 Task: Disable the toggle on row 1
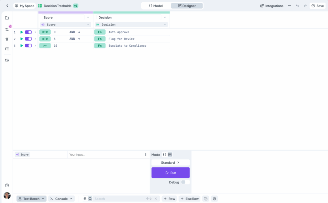[28, 32]
